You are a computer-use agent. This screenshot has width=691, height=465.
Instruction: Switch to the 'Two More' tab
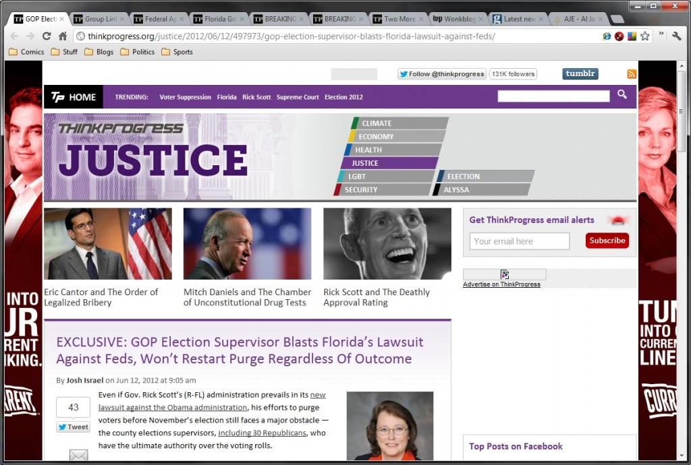click(398, 19)
